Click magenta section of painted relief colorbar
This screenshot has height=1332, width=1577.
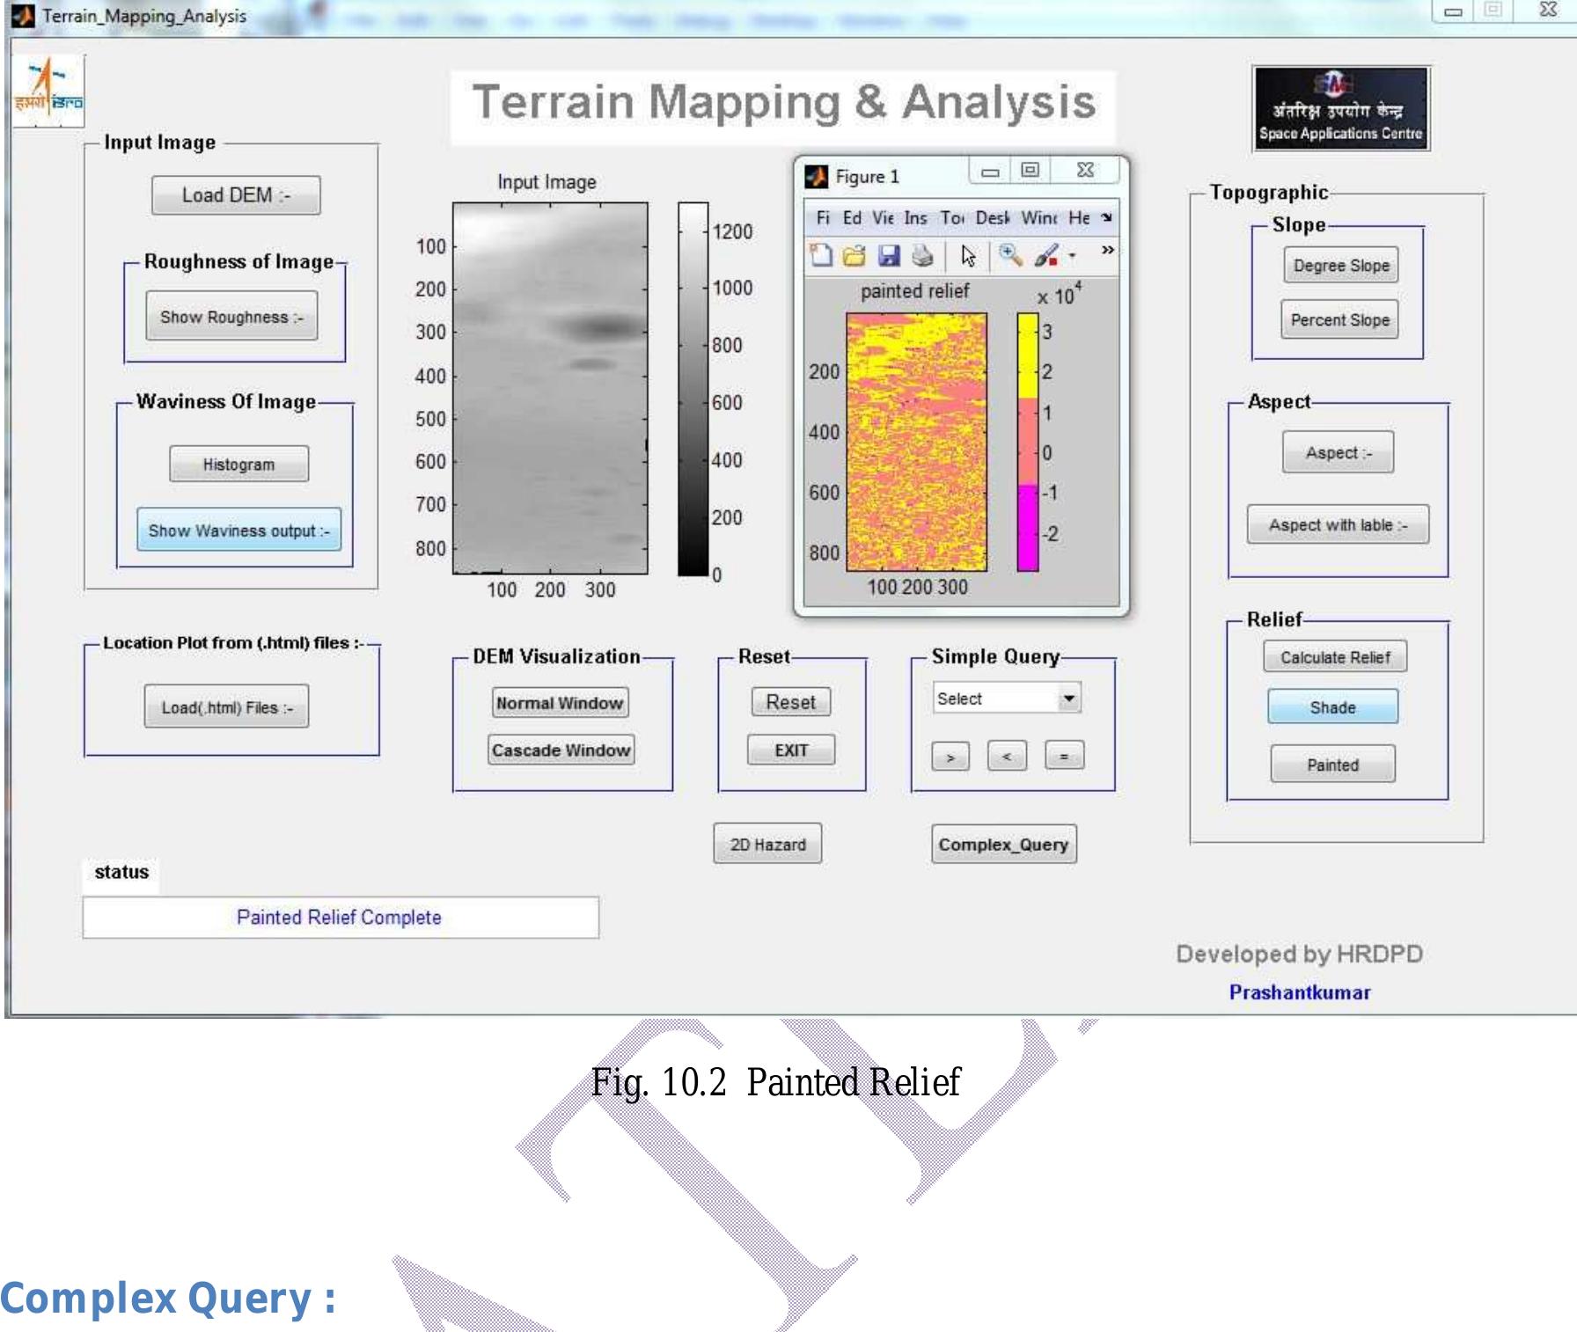coord(1027,528)
